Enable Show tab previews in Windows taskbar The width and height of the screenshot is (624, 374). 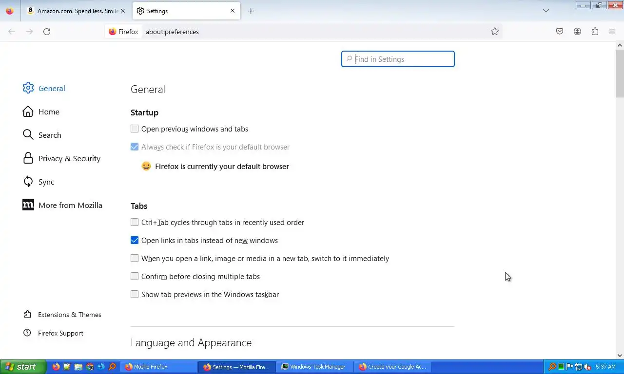click(x=135, y=294)
